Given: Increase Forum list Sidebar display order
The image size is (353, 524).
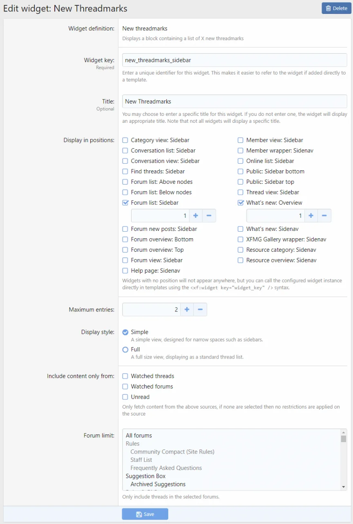Looking at the screenshot, I should tap(195, 216).
